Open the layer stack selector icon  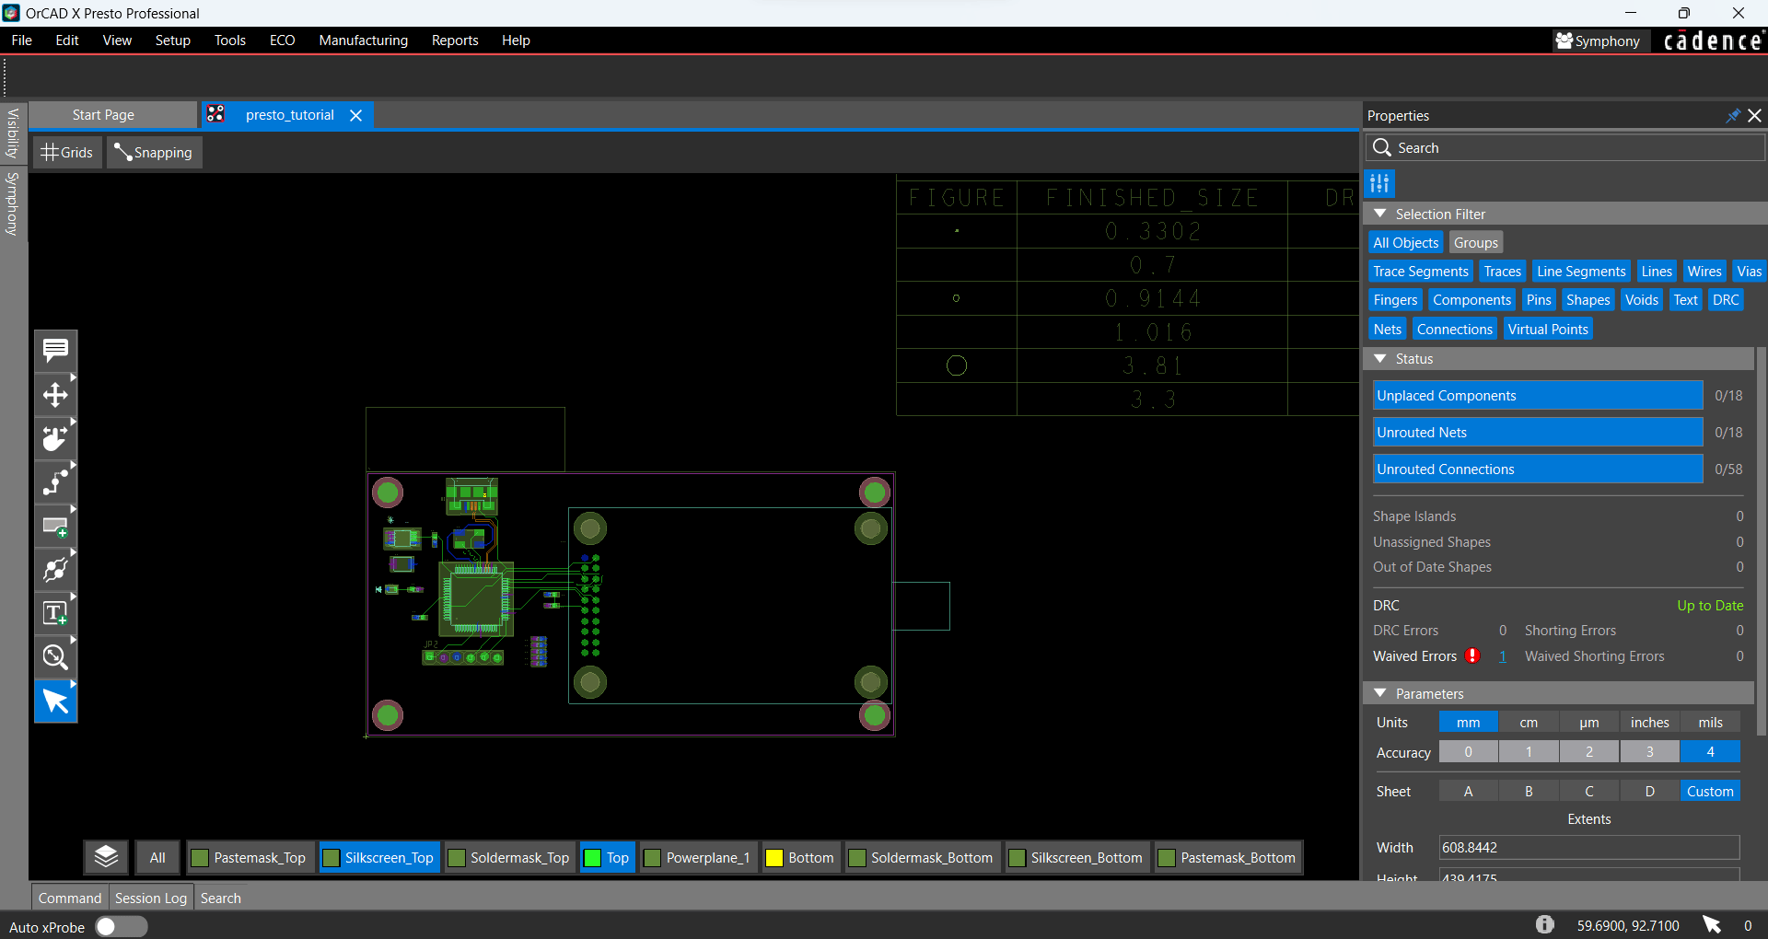pyautogui.click(x=105, y=856)
